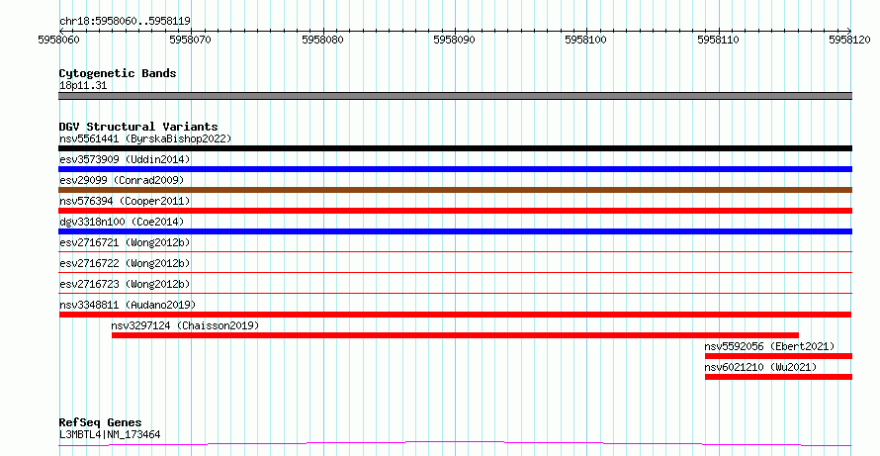
Task: Click the red nsv3348811 variant bar
Action: [x=455, y=315]
